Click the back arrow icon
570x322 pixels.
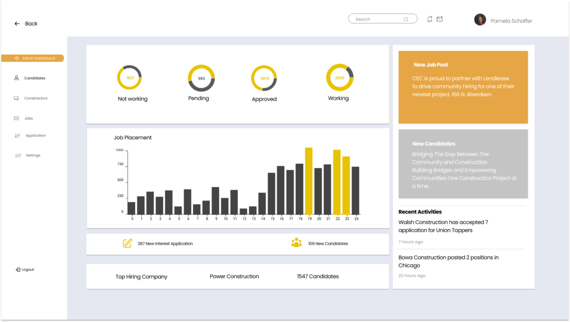pos(17,24)
